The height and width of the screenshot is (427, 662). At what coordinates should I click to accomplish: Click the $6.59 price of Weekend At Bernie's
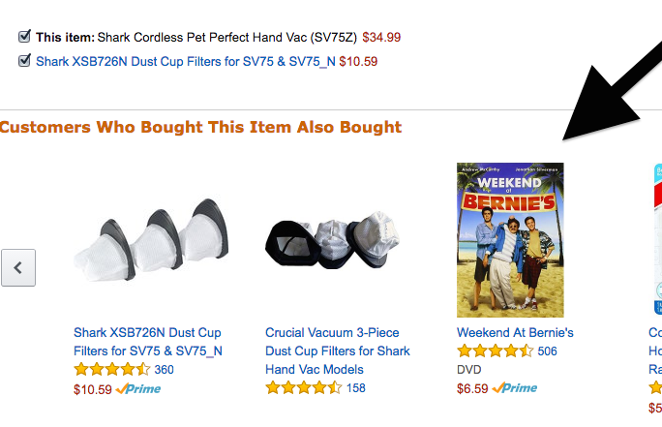click(472, 388)
